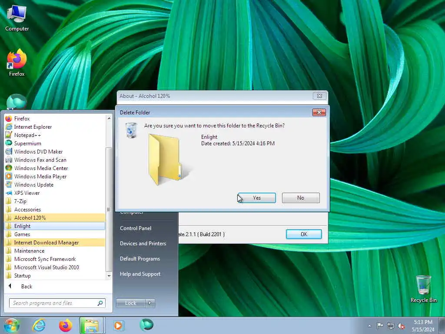Click the search magnifier icon

point(100,303)
